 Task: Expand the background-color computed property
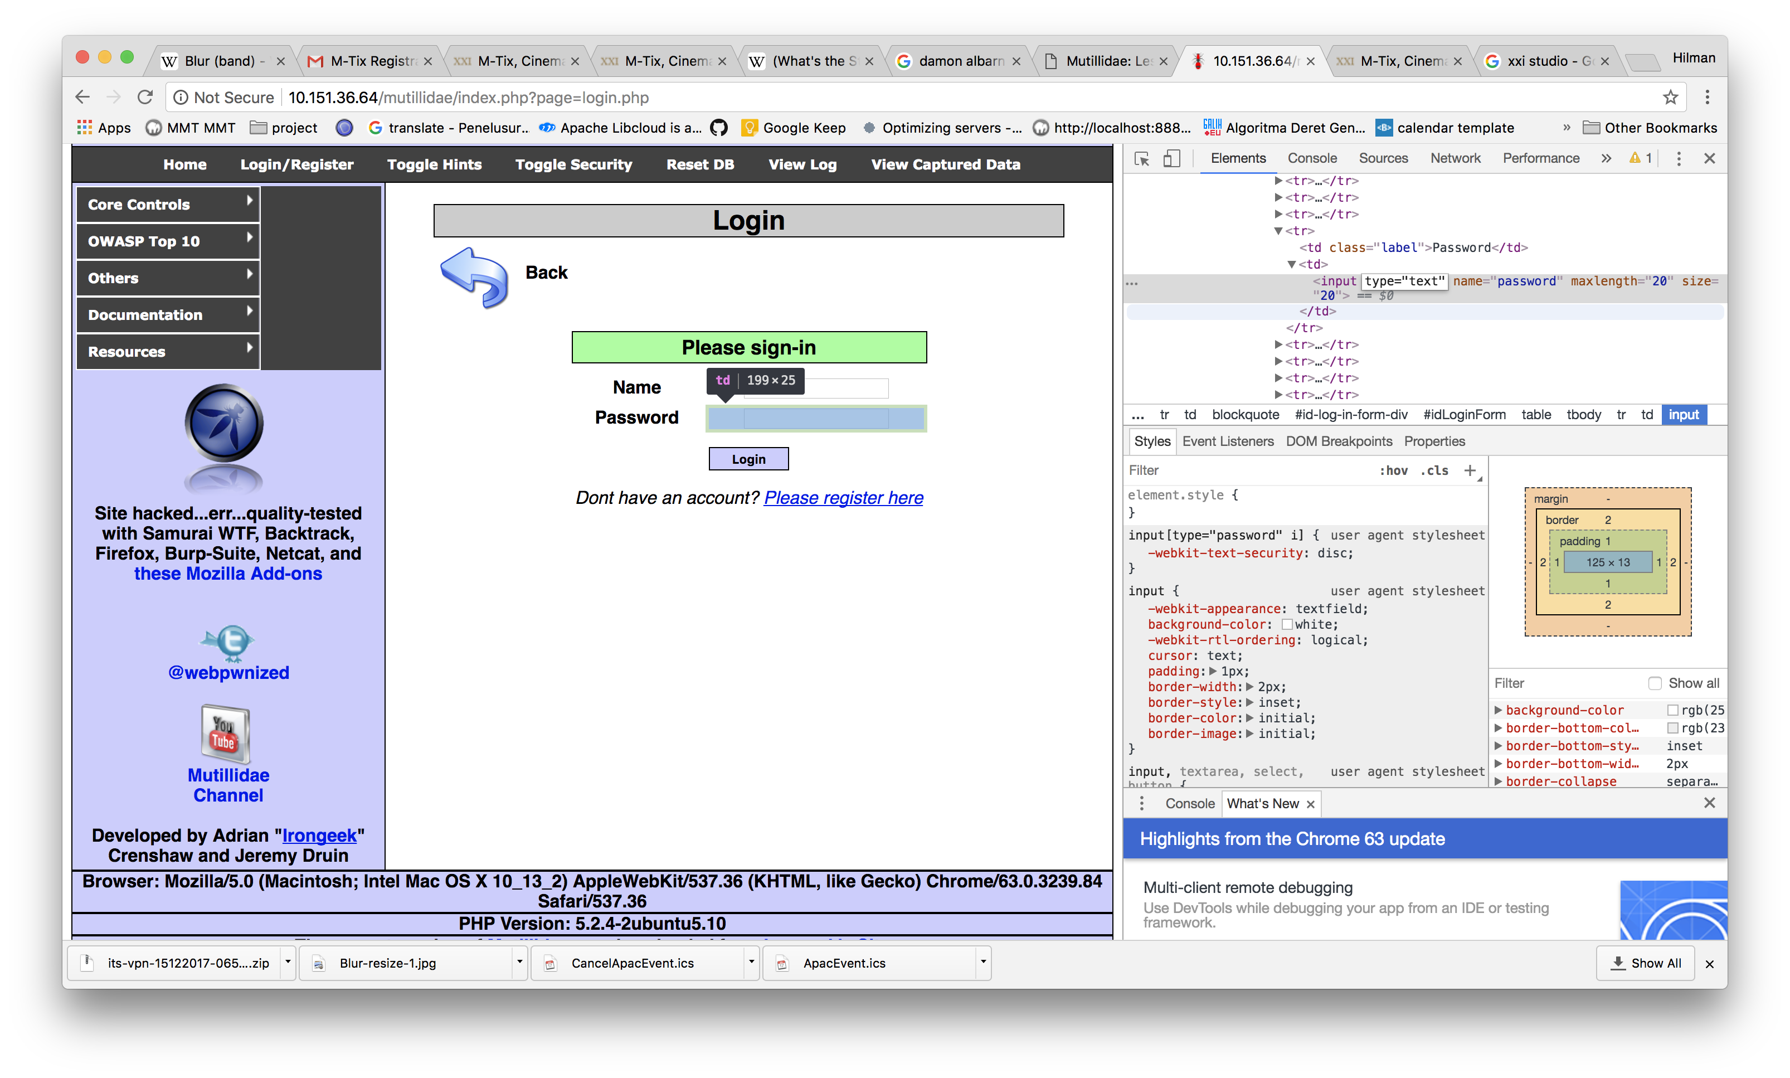pyautogui.click(x=1498, y=710)
